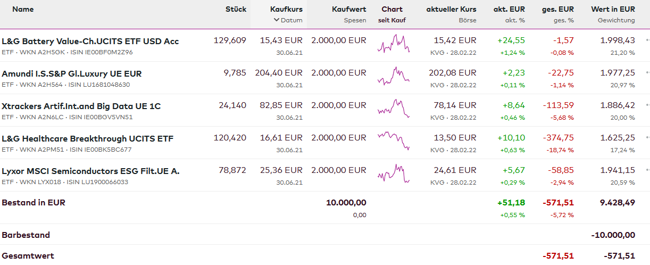
Task: Sort by Stück column header
Action: (236, 9)
